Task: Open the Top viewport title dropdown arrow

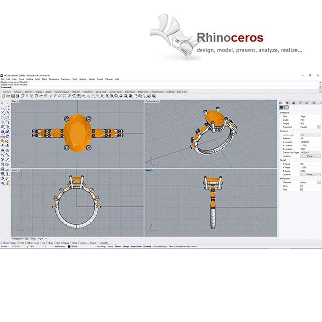Action: 17,101
